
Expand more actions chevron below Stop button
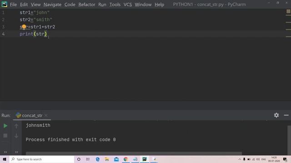click(5, 152)
